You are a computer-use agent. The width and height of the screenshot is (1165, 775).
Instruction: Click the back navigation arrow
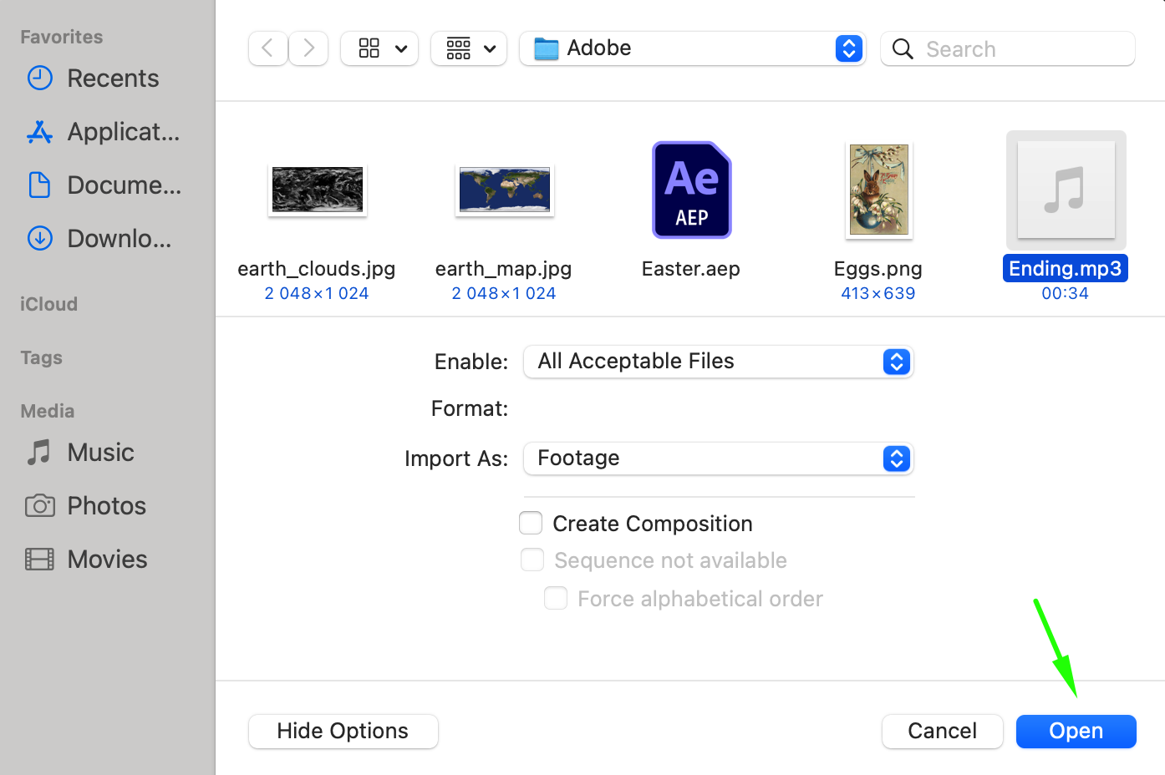[267, 48]
